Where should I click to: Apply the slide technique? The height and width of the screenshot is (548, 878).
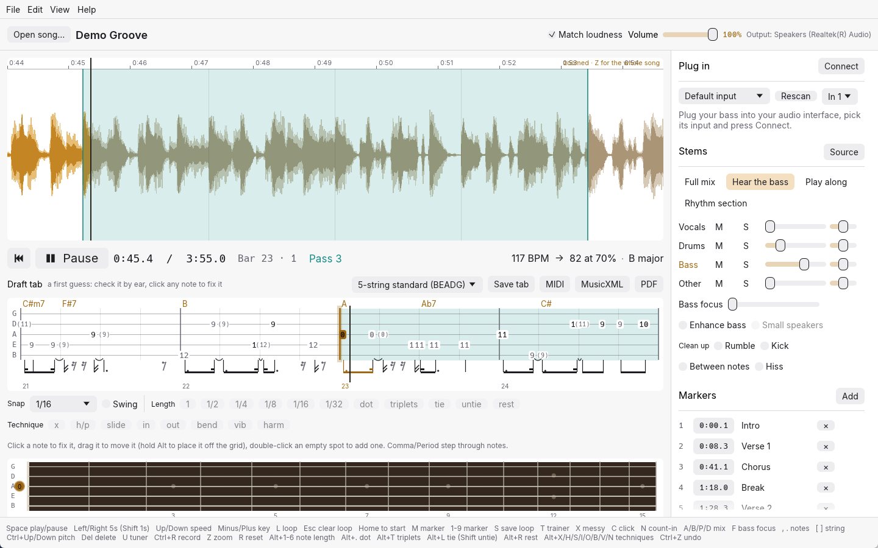pyautogui.click(x=116, y=425)
